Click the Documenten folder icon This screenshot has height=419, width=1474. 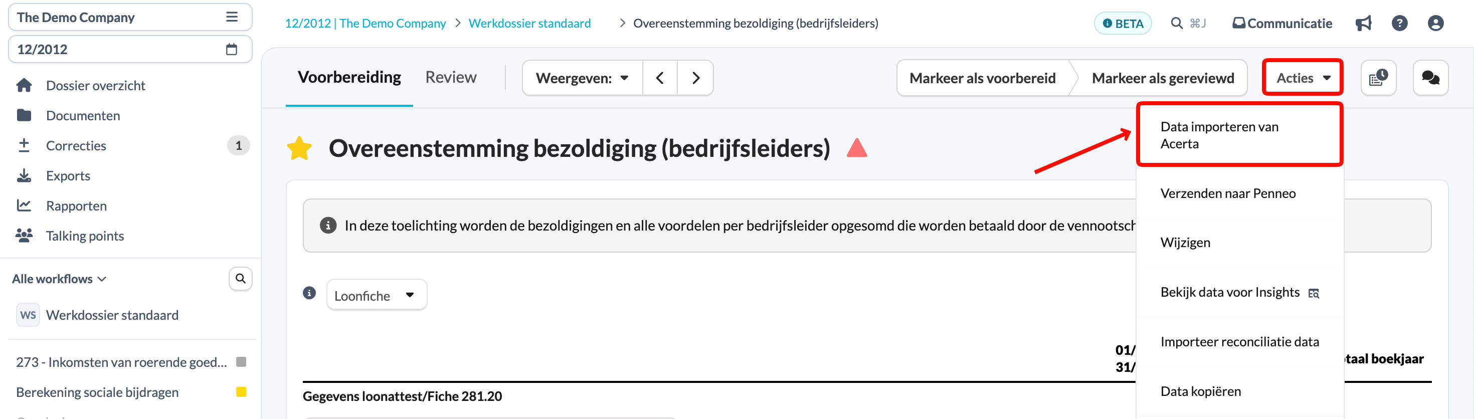click(x=24, y=115)
